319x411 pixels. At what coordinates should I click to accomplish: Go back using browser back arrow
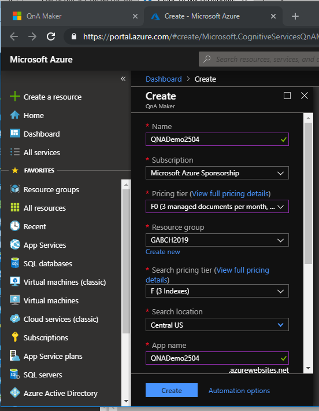tap(14, 36)
